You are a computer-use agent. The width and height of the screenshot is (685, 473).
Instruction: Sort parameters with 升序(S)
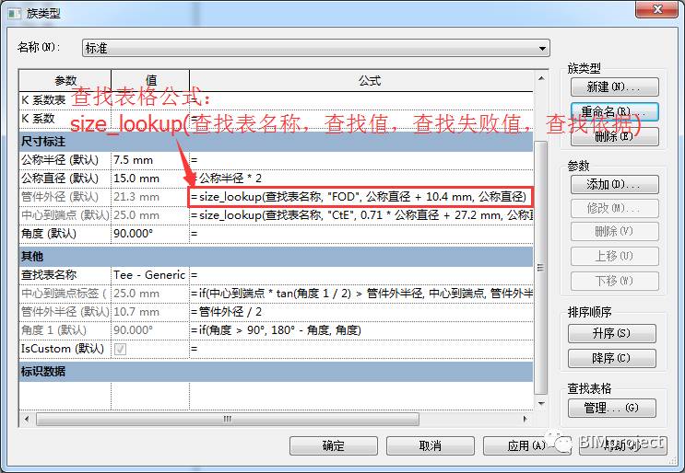(611, 333)
